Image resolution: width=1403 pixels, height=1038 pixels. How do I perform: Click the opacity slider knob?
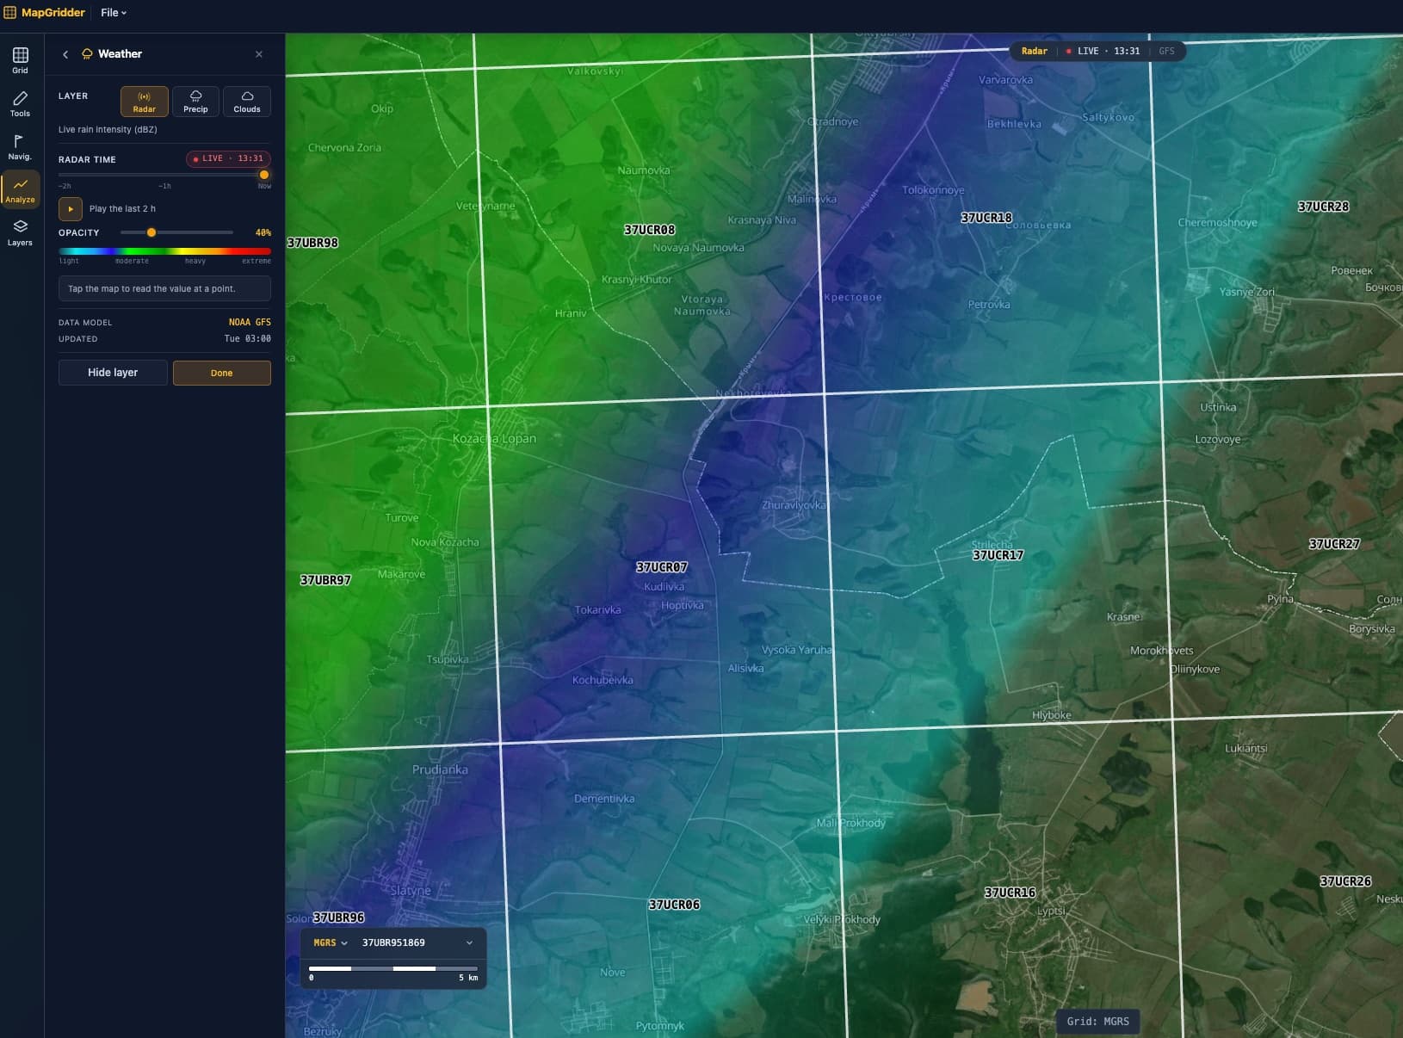pos(151,232)
